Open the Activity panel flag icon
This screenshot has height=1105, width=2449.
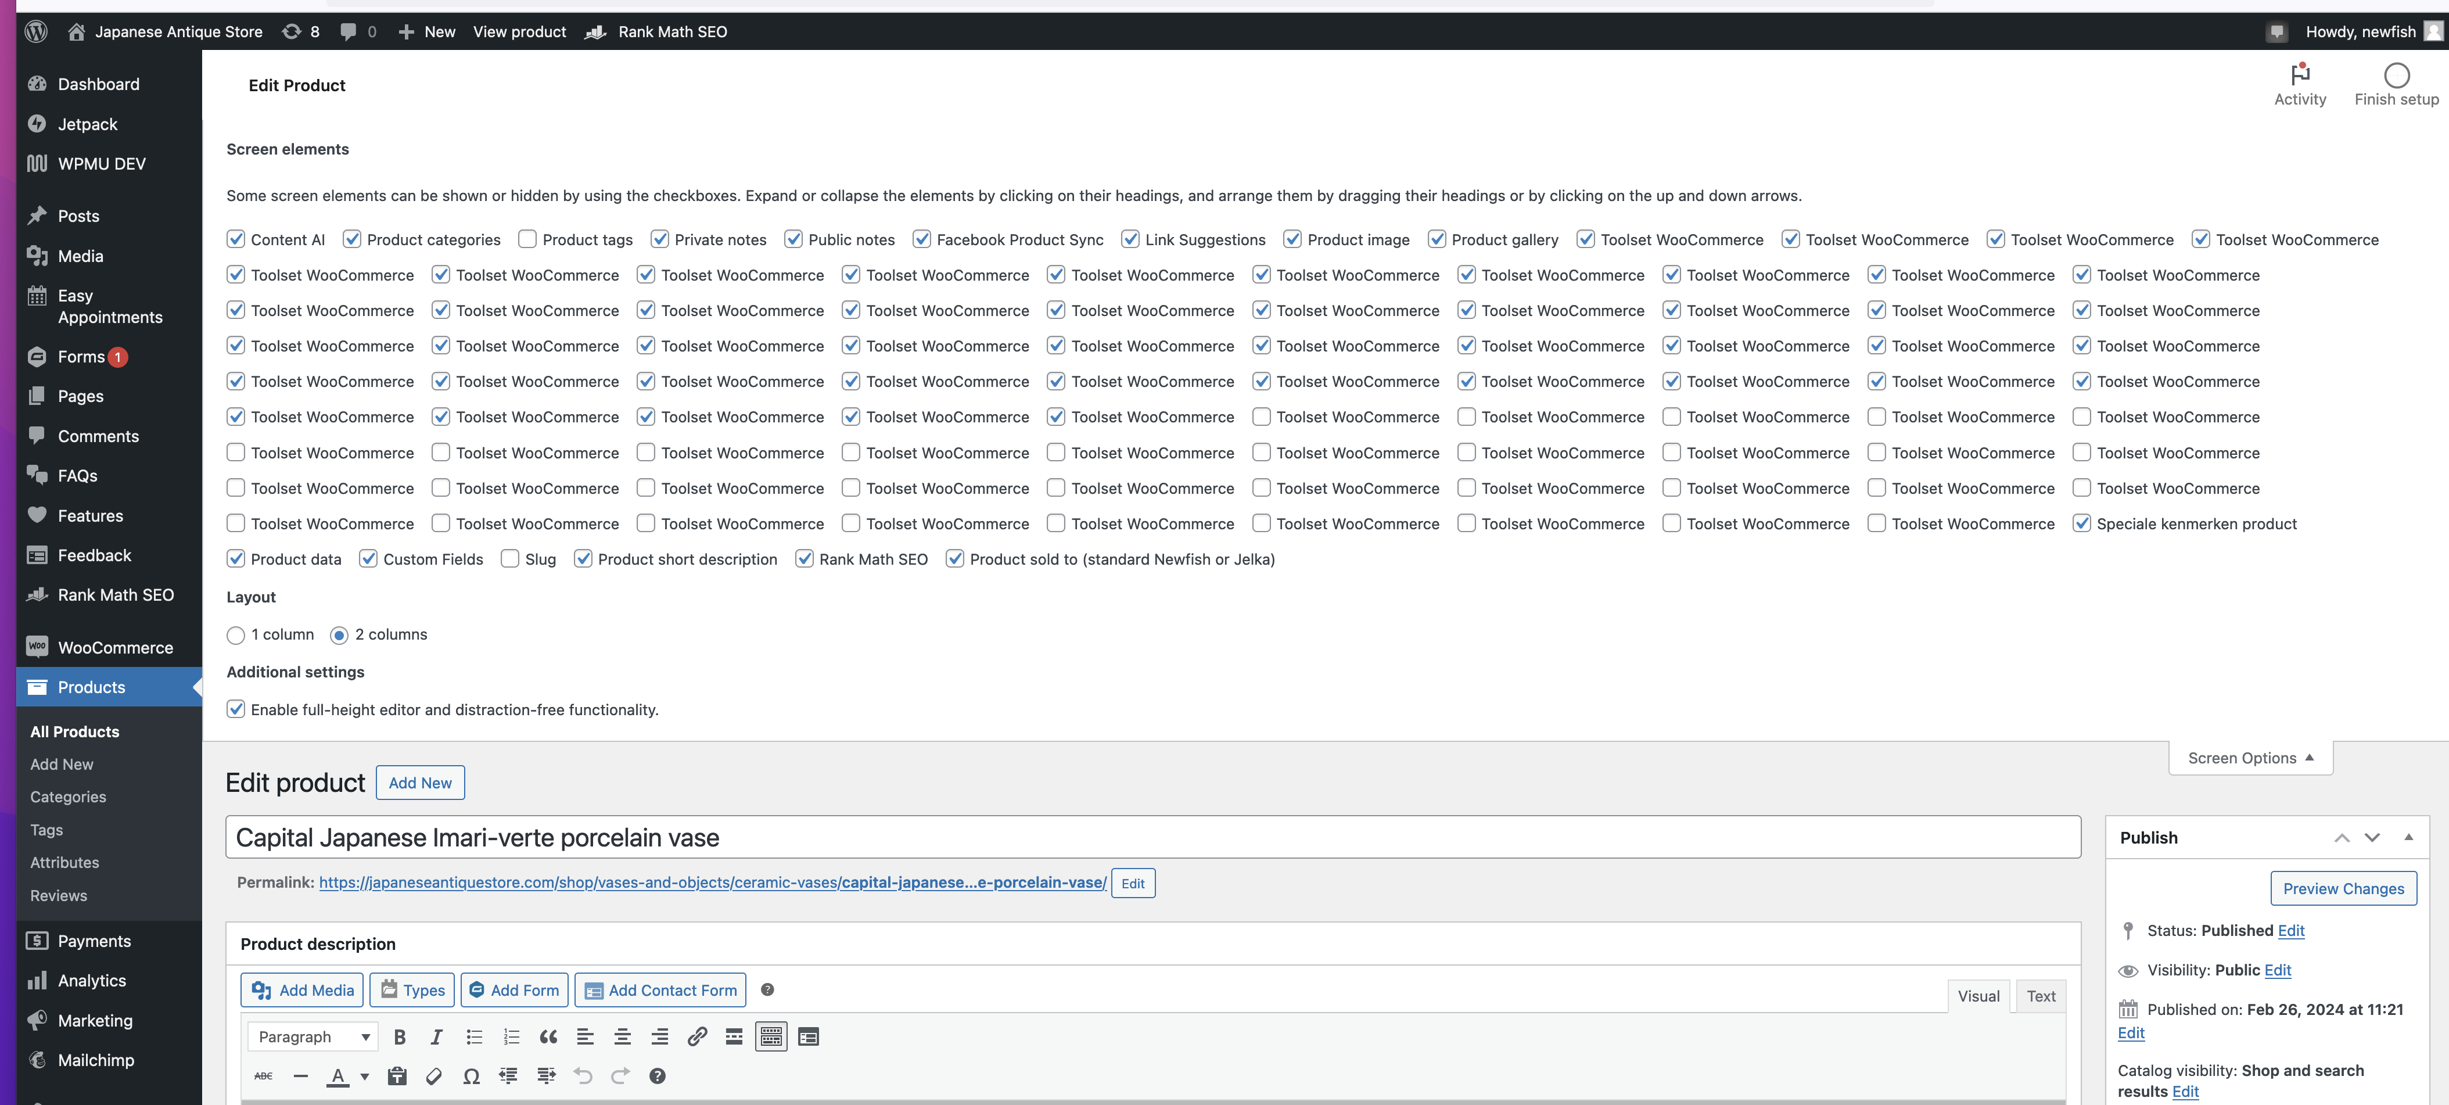2299,75
